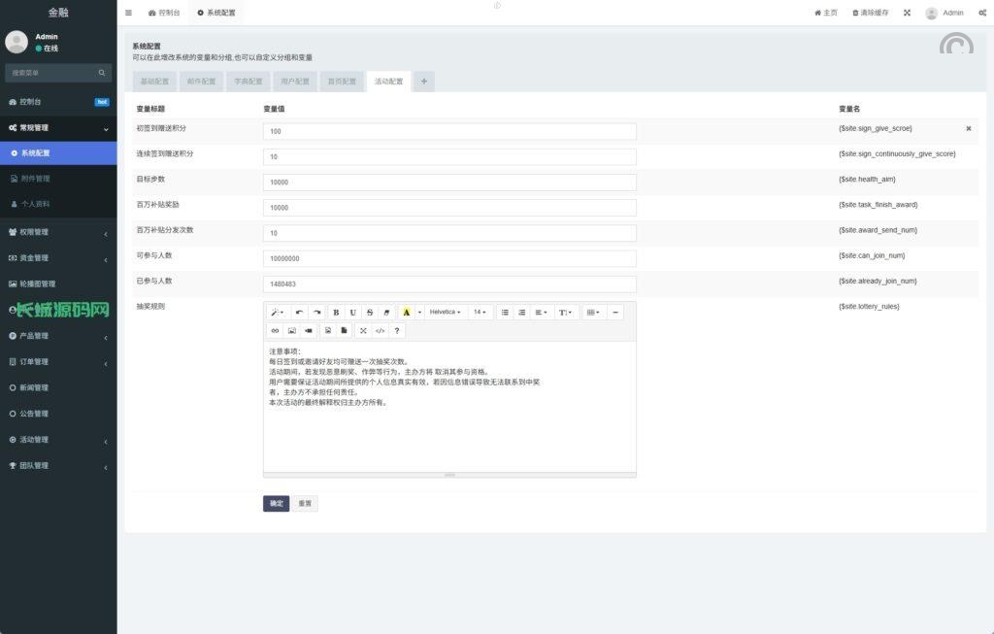Viewport: 994px width, 634px height.
Task: Toggle bold formatting in the editor
Action: point(336,313)
